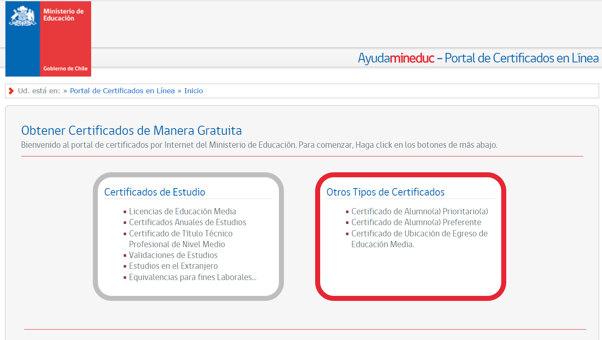This screenshot has width=602, height=340.
Task: Click the Obtener Certificados de Manera Gratuita heading
Action: pos(131,131)
